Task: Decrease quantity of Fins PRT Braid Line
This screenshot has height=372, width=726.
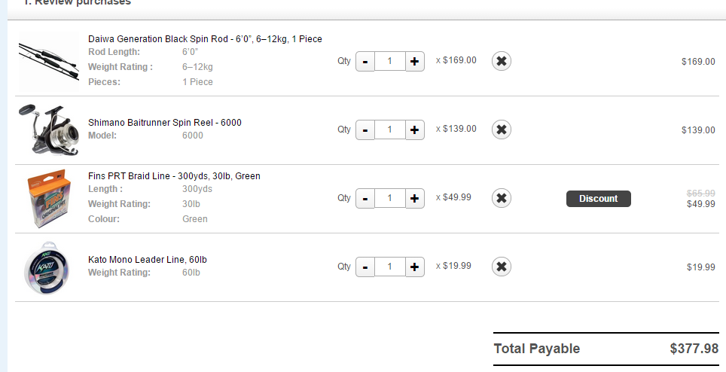Action: pos(365,198)
